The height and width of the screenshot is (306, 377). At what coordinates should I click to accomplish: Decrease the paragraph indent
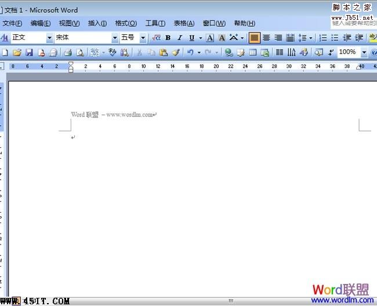click(x=347, y=38)
